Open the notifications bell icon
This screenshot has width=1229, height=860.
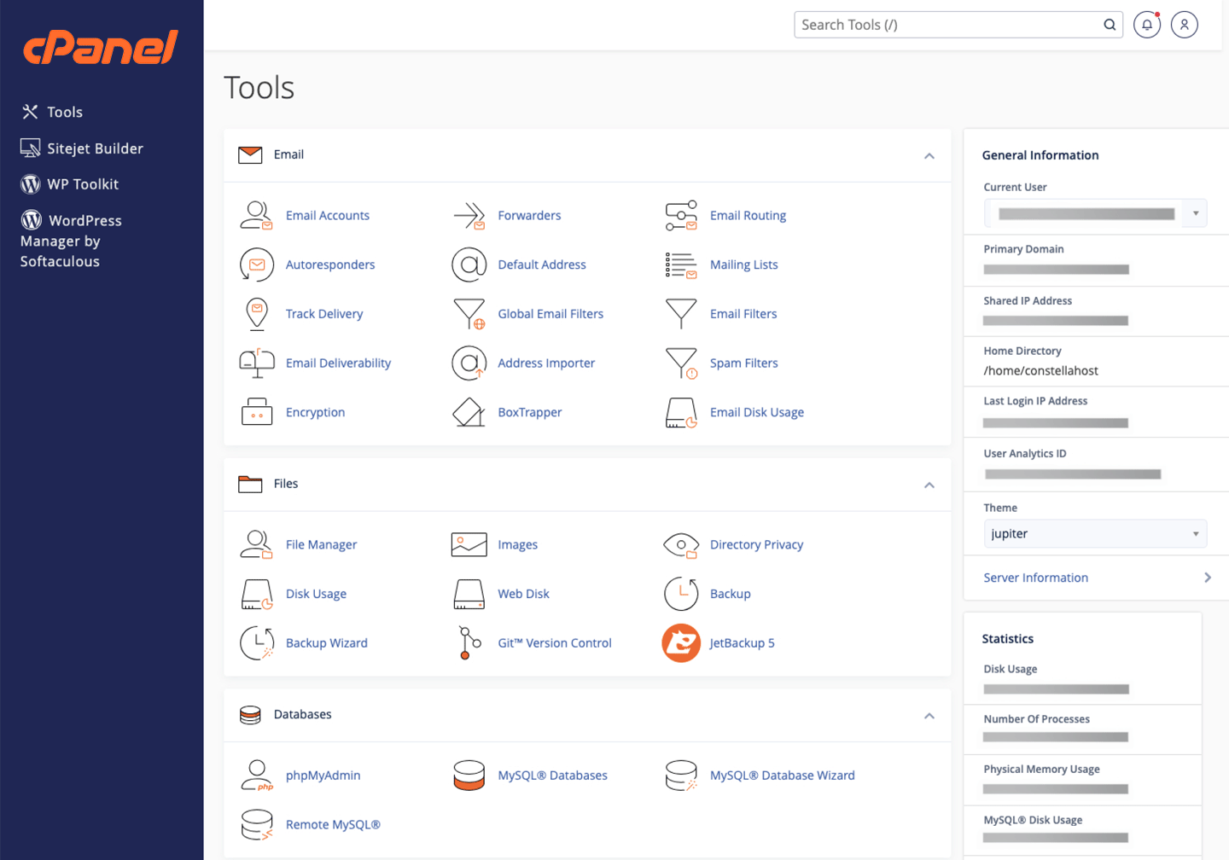point(1147,25)
